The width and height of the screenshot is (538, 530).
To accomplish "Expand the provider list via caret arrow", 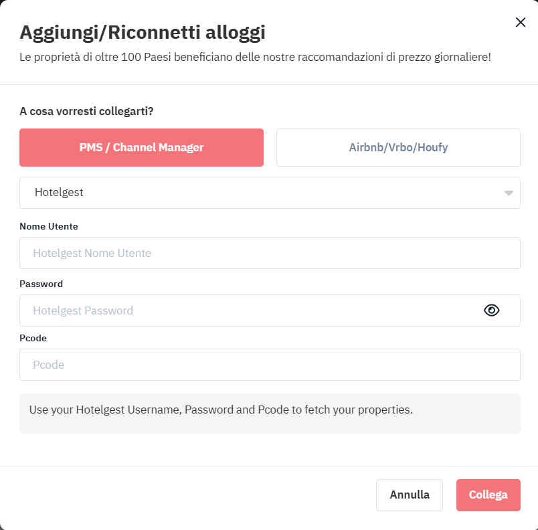I will [x=509, y=193].
